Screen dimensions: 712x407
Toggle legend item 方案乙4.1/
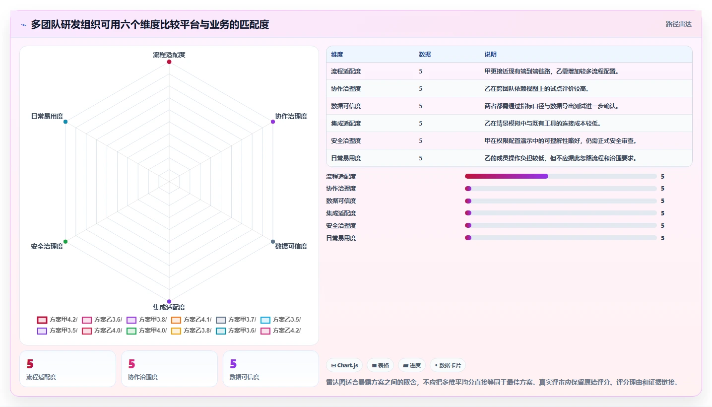(191, 320)
